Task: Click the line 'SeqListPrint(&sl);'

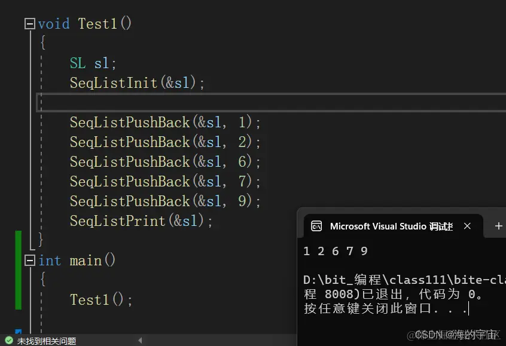Action: click(141, 221)
